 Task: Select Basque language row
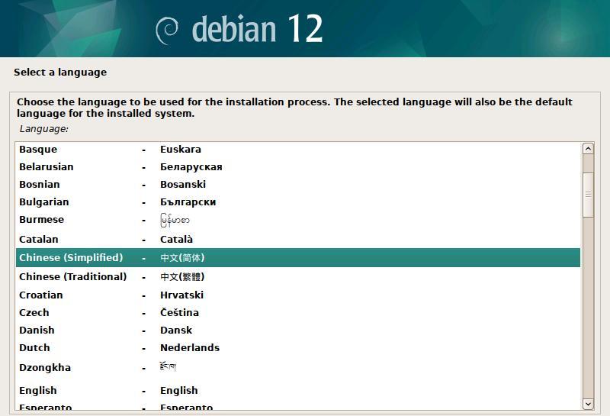click(x=298, y=150)
